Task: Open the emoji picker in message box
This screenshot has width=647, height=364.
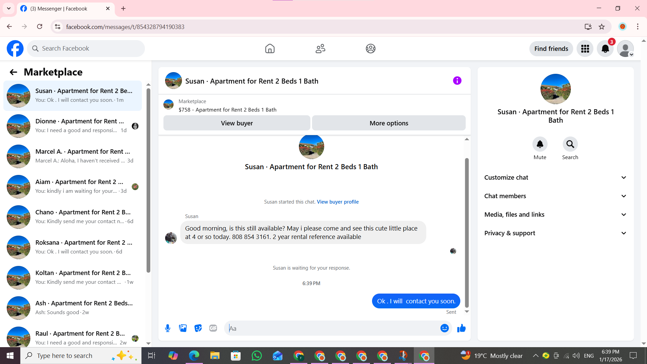Action: coord(444,328)
